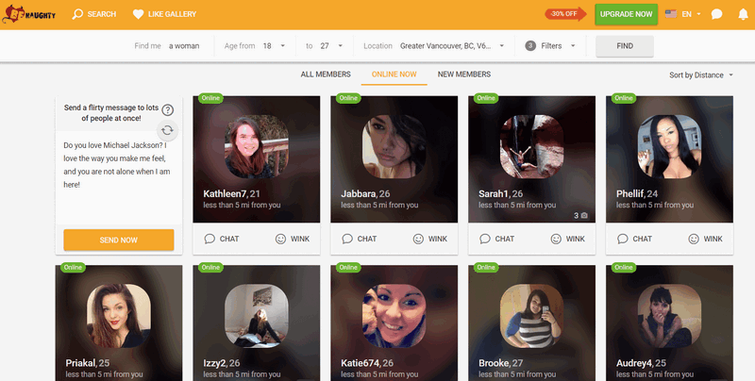
Task: Click the name Kathleen7, 21
Action: coord(231,194)
